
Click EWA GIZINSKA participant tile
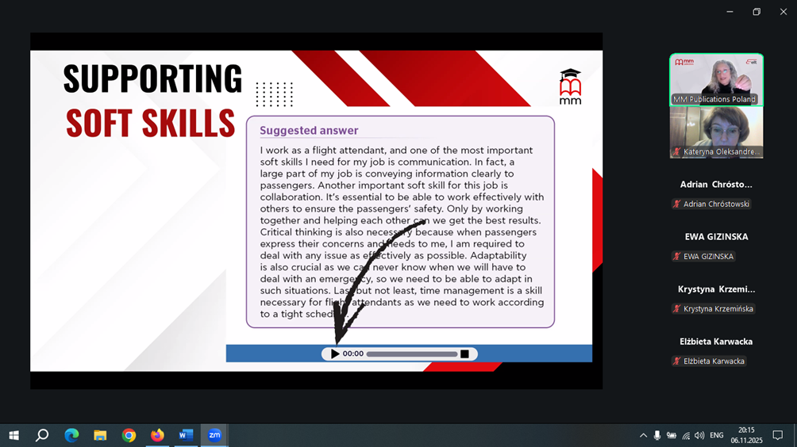pyautogui.click(x=715, y=246)
